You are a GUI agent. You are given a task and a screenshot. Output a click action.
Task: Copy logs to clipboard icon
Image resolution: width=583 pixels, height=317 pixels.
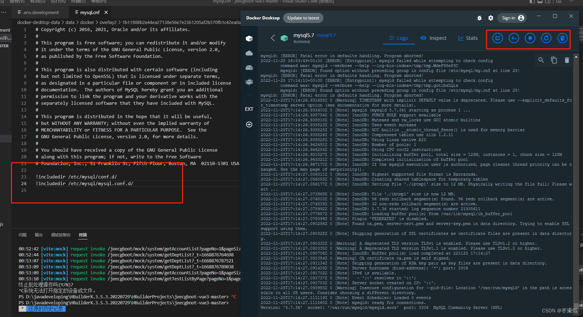pyautogui.click(x=554, y=60)
